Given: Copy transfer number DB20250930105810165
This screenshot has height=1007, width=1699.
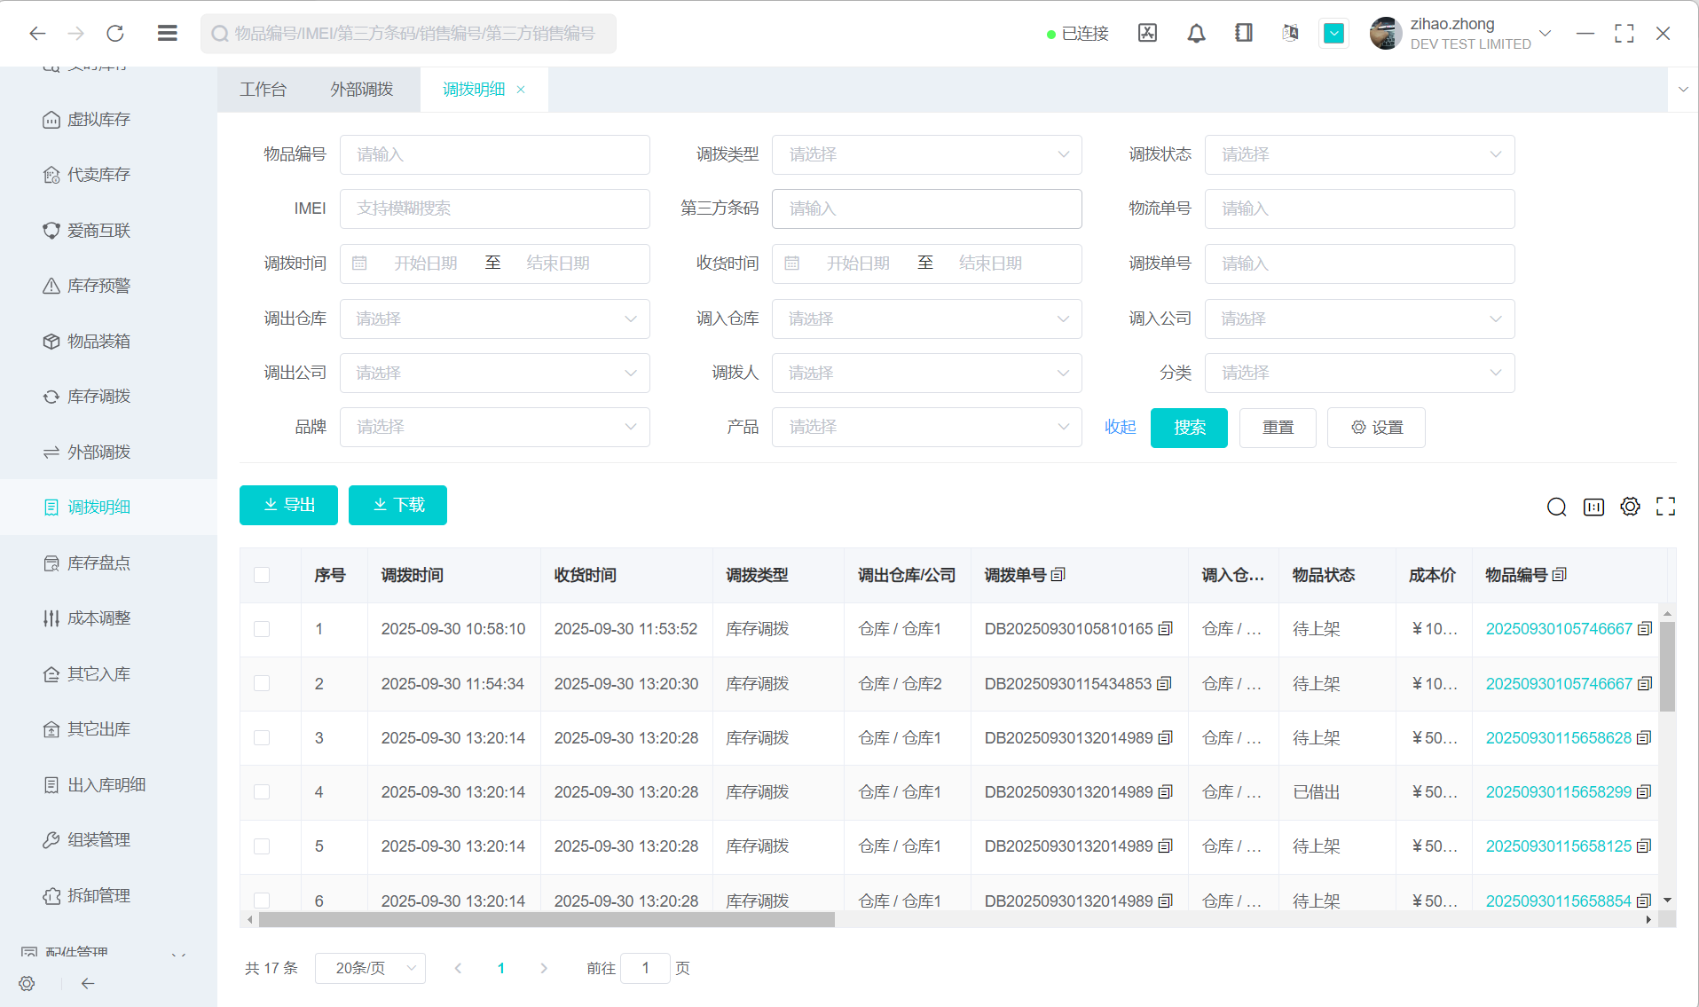Looking at the screenshot, I should 1166,629.
